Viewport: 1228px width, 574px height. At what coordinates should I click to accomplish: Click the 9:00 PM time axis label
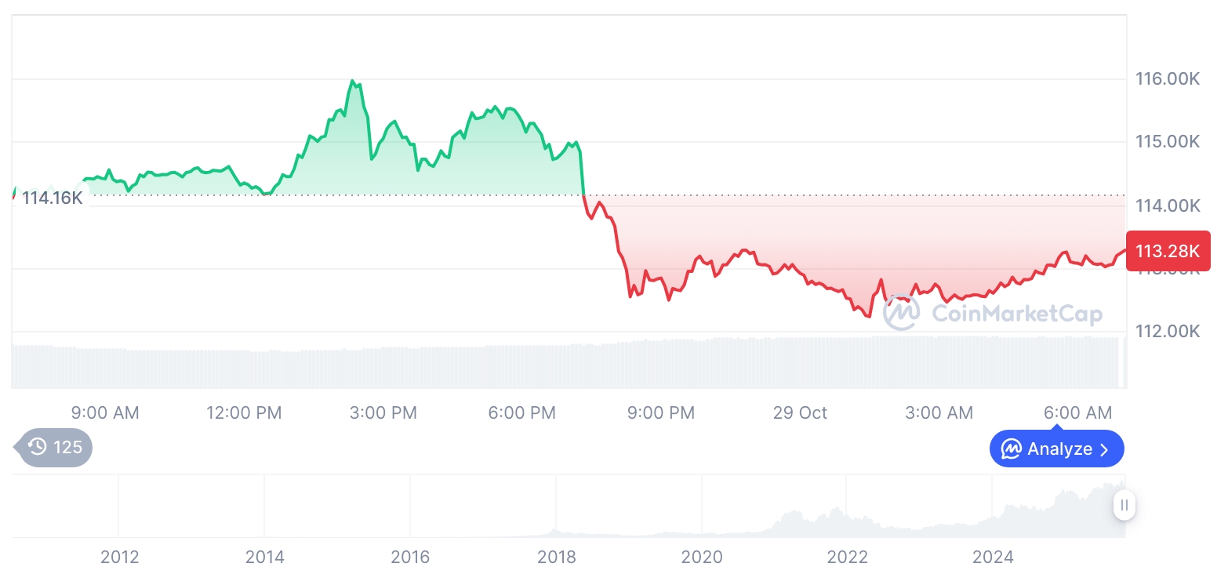point(660,412)
